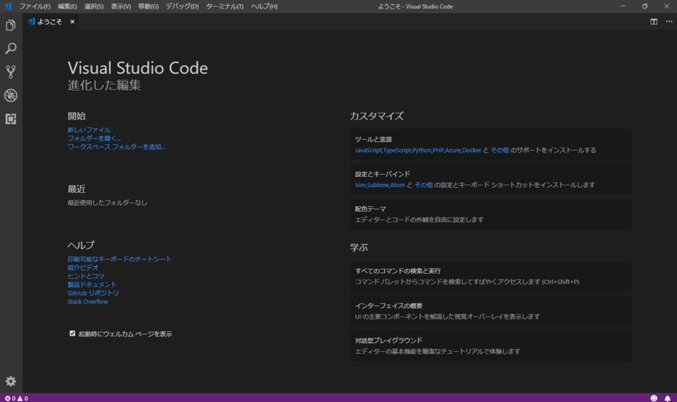Open すべてのコマンドの検索と実行 card
The height and width of the screenshot is (402, 677).
tap(491, 276)
